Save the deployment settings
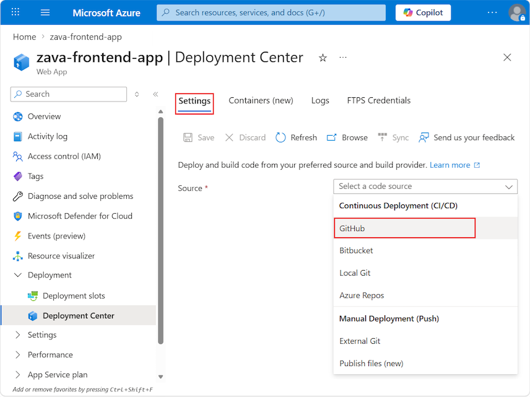530x397 pixels. [x=198, y=137]
